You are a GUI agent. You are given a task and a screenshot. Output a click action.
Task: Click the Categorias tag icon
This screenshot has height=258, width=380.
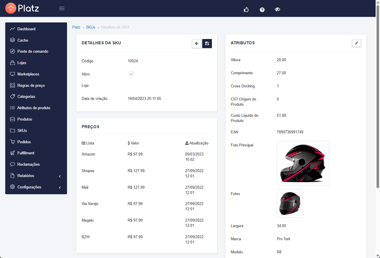(x=12, y=96)
